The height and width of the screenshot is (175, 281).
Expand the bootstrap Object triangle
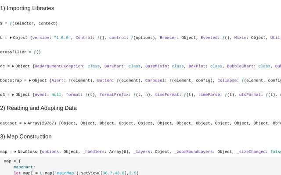point(30,80)
